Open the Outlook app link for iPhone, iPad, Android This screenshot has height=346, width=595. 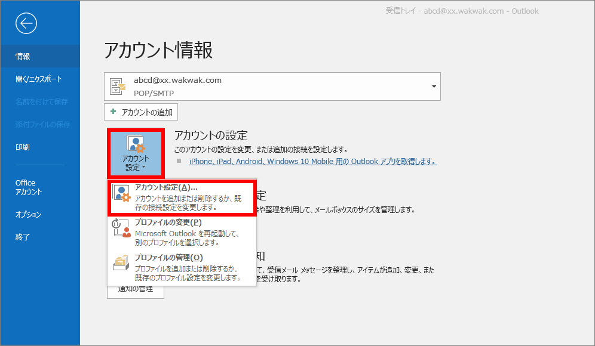tap(312, 162)
